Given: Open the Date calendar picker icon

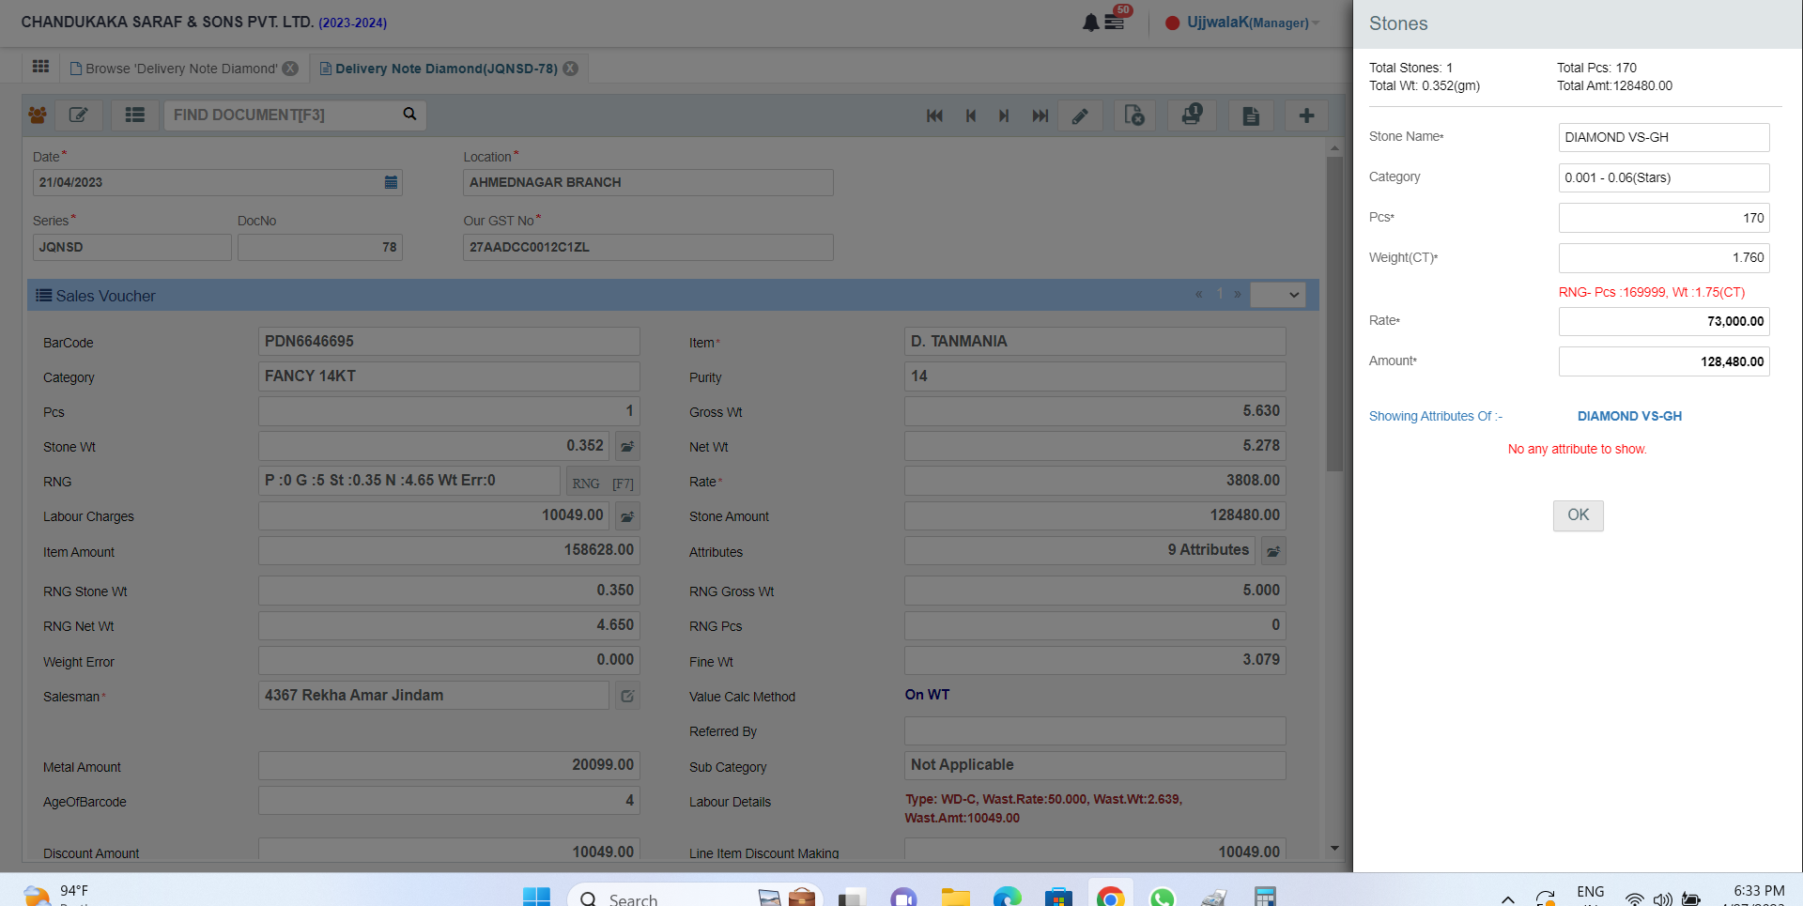Looking at the screenshot, I should coord(391,182).
